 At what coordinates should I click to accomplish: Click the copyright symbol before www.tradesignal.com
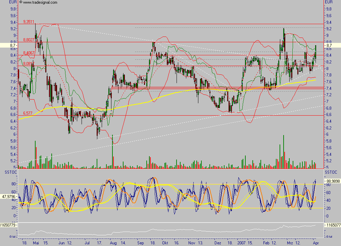tap(21, 2)
